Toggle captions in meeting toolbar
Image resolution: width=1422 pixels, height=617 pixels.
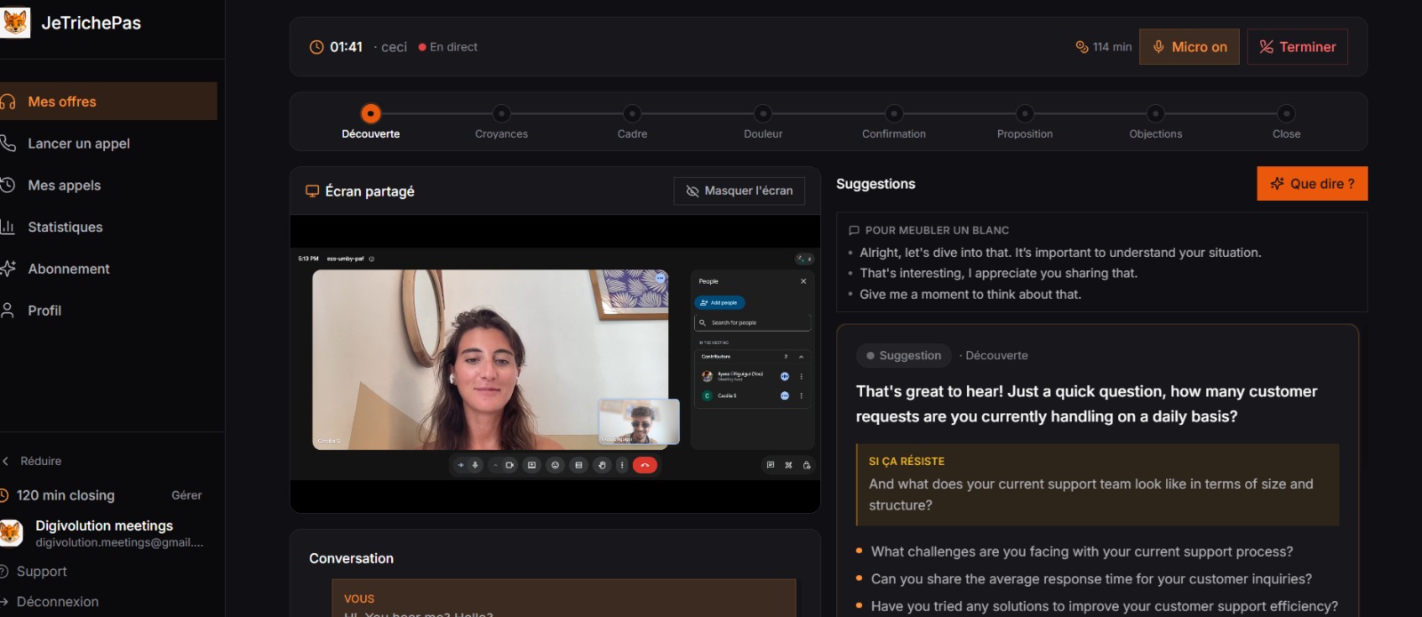point(579,465)
